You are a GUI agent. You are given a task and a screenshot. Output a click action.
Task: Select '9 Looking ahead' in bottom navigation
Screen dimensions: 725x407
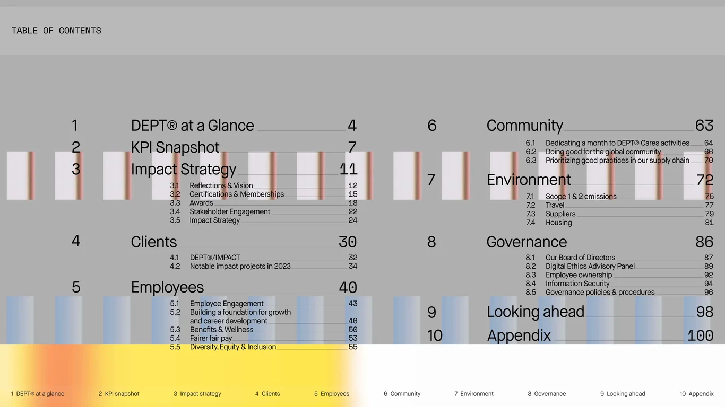coord(623,394)
